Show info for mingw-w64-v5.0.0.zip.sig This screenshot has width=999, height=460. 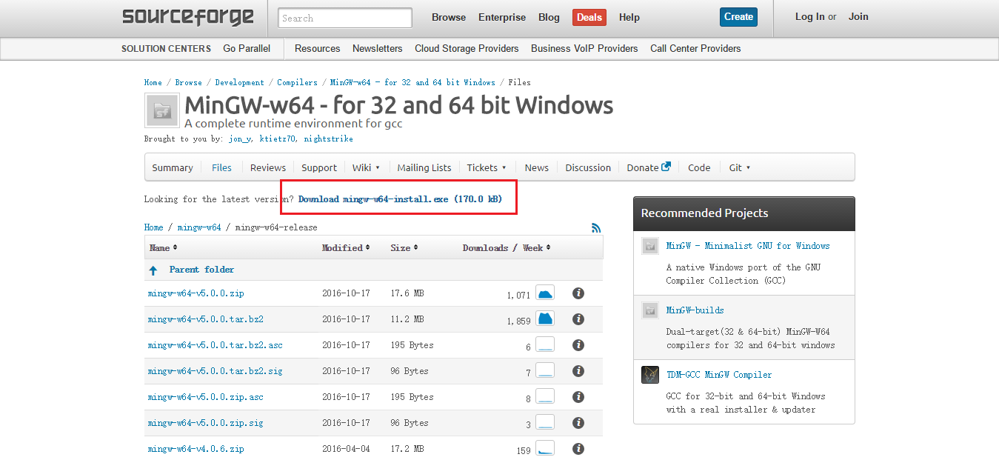(x=578, y=423)
